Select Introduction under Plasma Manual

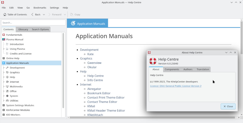point(17,44)
